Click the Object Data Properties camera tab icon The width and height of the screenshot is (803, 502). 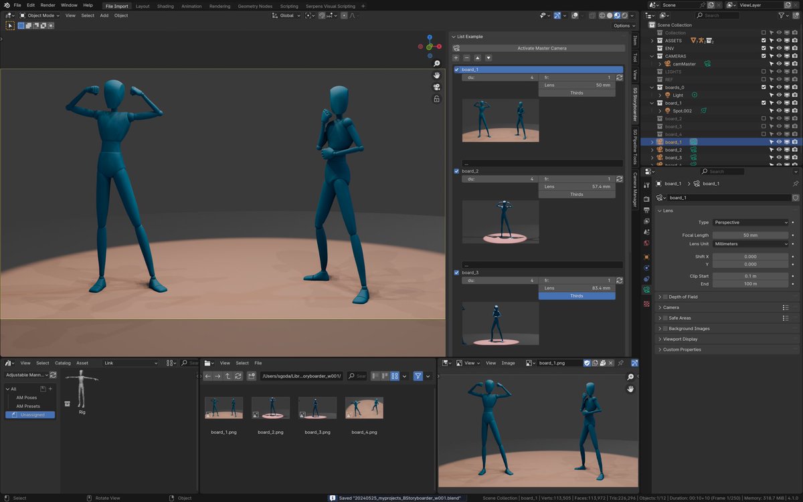pyautogui.click(x=646, y=289)
